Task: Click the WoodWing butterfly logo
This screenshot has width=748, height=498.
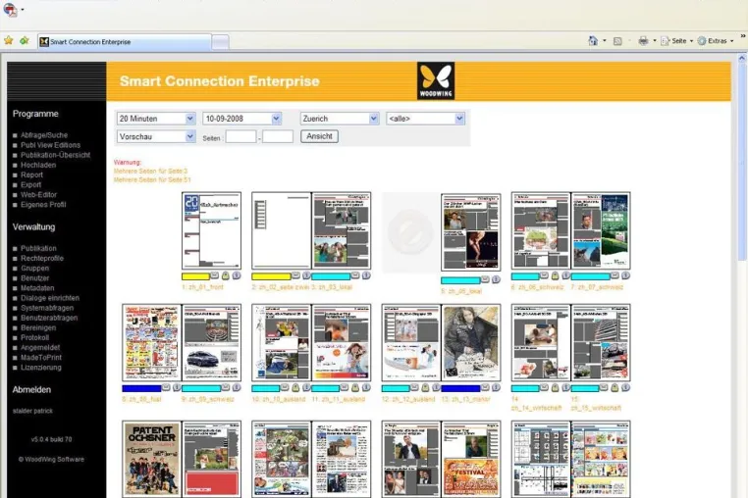Action: tap(436, 80)
